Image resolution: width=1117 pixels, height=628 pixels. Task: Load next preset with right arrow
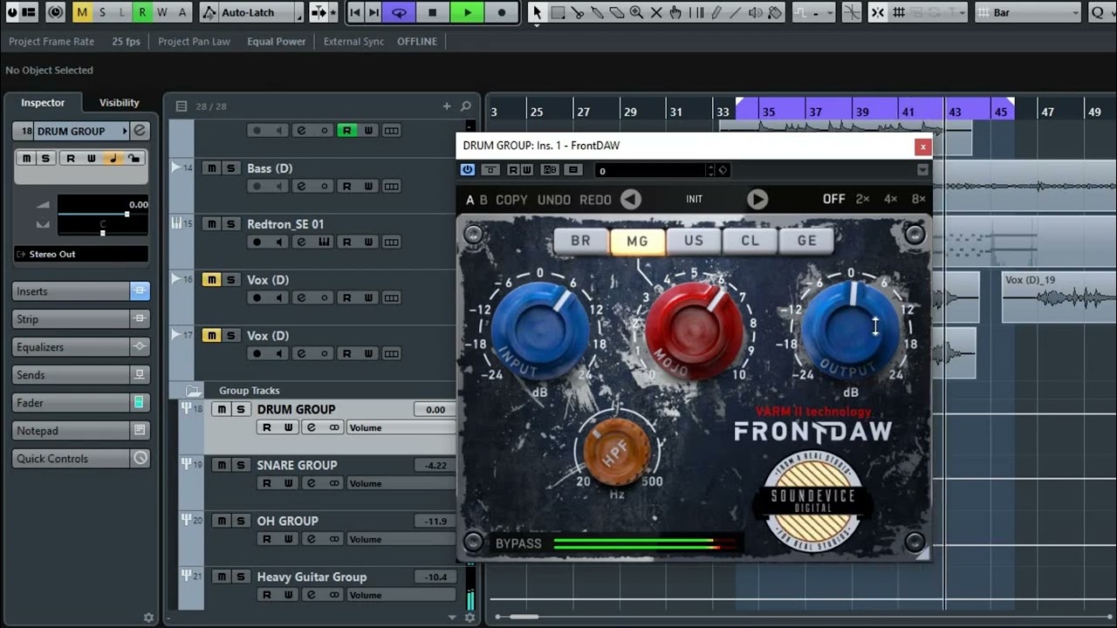(757, 200)
